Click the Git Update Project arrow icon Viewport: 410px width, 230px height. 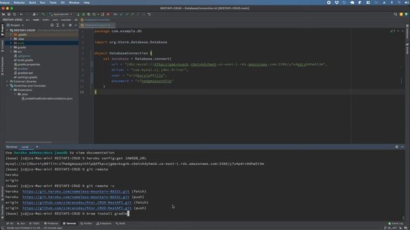pyautogui.click(x=121, y=14)
